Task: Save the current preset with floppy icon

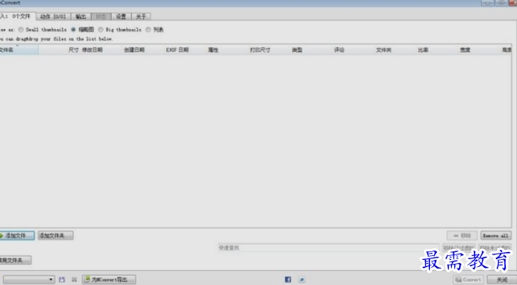Action: (x=62, y=280)
